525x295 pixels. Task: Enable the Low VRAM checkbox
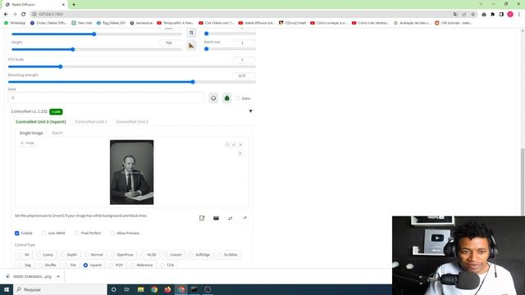[43, 233]
